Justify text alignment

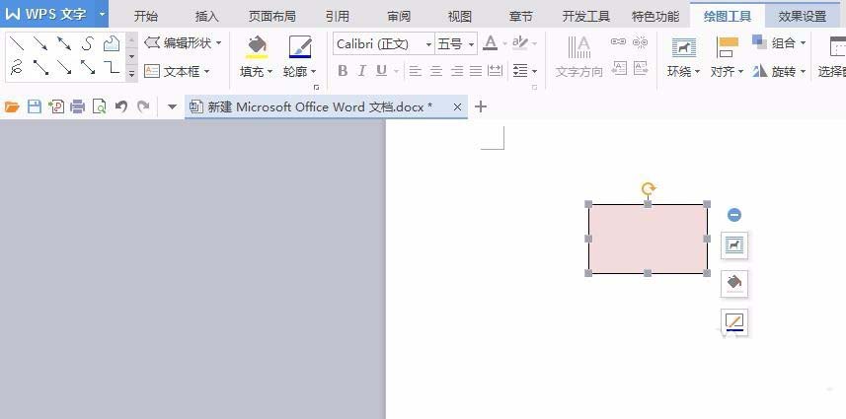click(x=476, y=71)
